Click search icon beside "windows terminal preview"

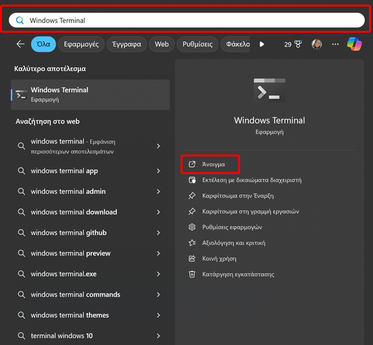[22, 253]
